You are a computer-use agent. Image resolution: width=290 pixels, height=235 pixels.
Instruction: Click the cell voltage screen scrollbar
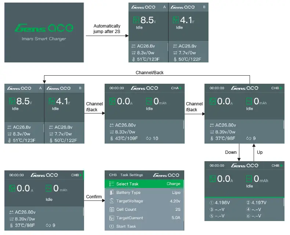[x=284, y=202]
